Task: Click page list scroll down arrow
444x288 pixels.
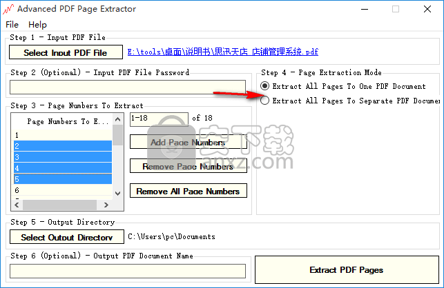Action: (118, 194)
